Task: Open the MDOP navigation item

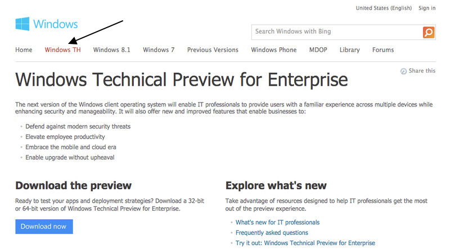Action: coord(318,50)
